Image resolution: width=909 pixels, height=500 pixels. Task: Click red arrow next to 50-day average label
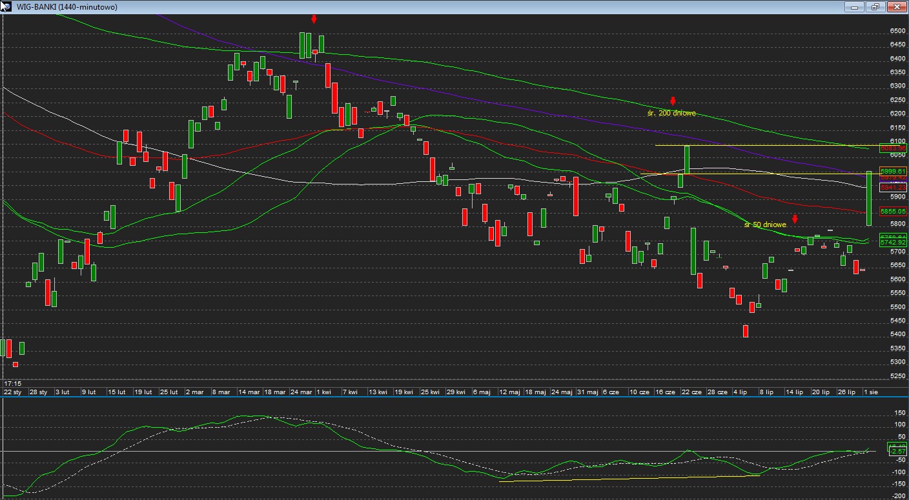point(795,219)
